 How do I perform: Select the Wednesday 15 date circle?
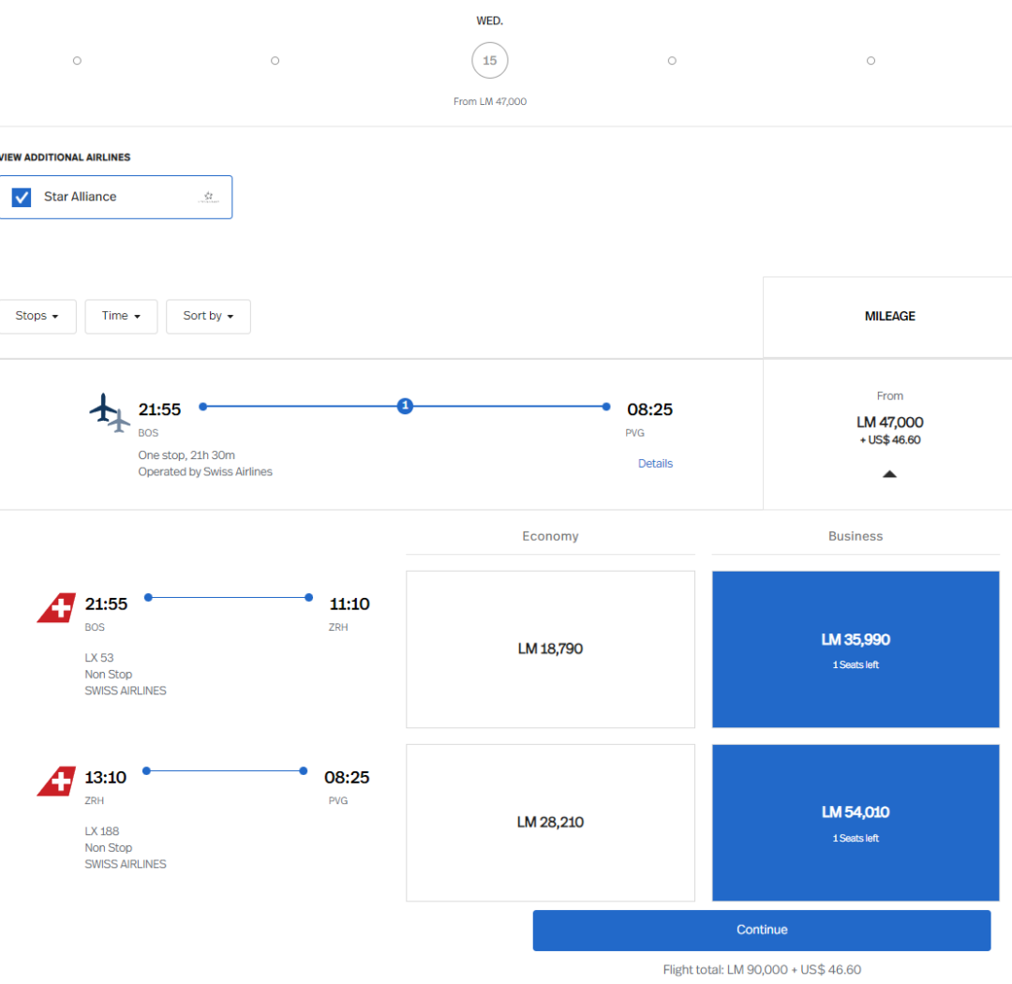[489, 61]
